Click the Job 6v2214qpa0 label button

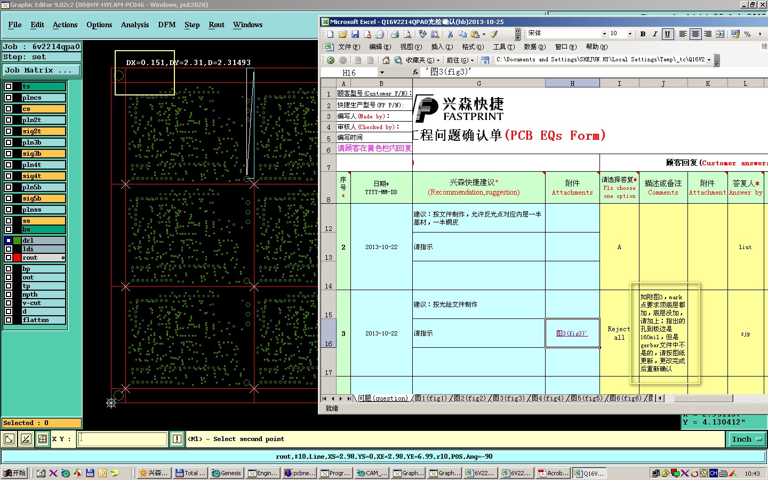(42, 46)
